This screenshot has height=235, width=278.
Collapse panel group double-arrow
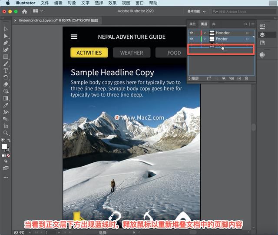point(245,24)
